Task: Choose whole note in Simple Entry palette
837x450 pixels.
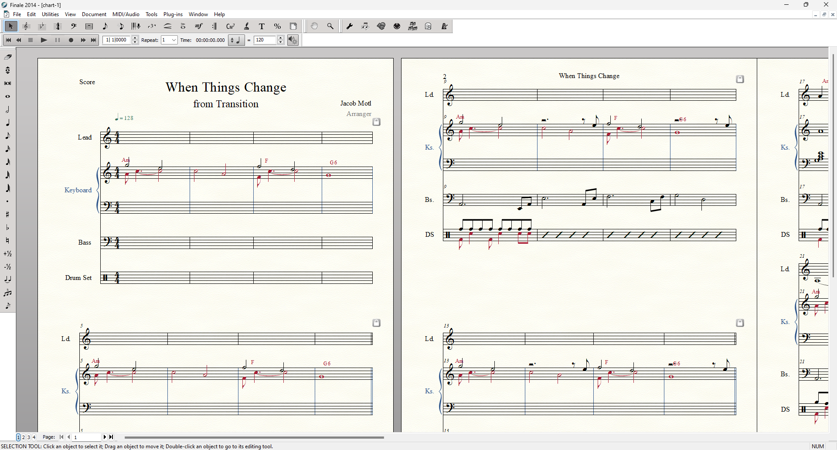Action: (x=8, y=96)
